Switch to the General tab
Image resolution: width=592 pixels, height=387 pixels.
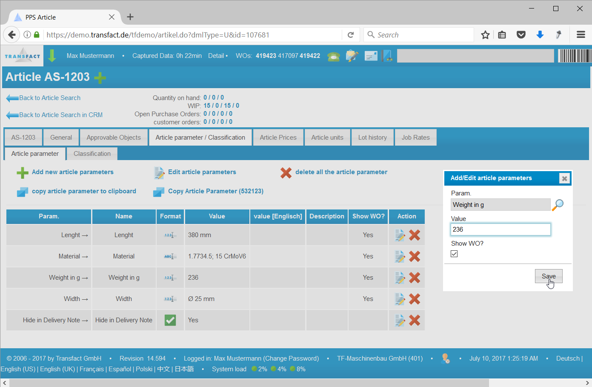click(x=61, y=138)
